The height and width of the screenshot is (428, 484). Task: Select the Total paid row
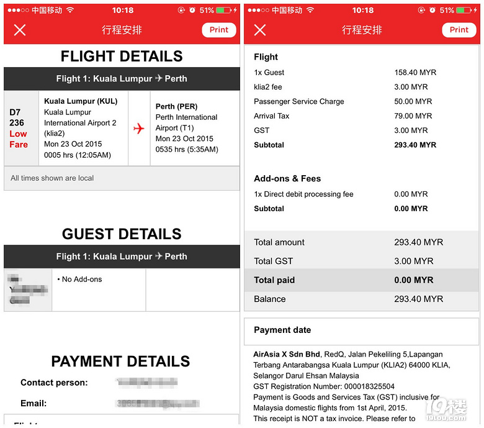point(362,280)
